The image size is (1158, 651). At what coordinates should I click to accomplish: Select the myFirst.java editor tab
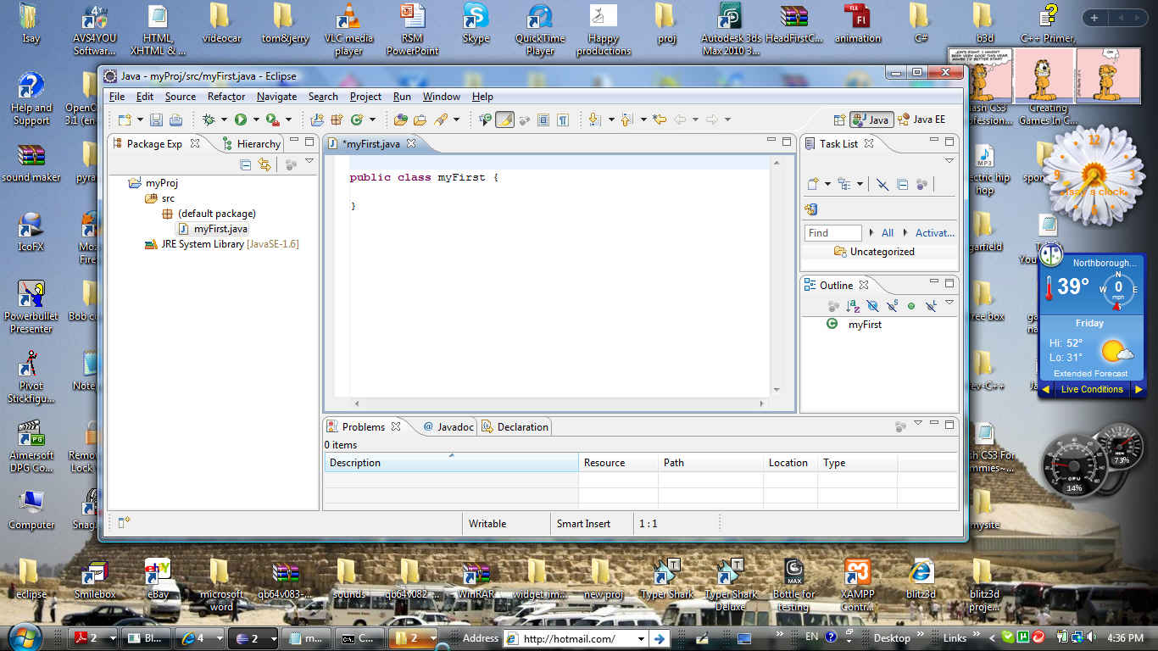pyautogui.click(x=371, y=144)
